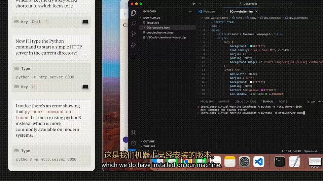
Task: Open the Manage gear icon
Action: click(x=134, y=143)
